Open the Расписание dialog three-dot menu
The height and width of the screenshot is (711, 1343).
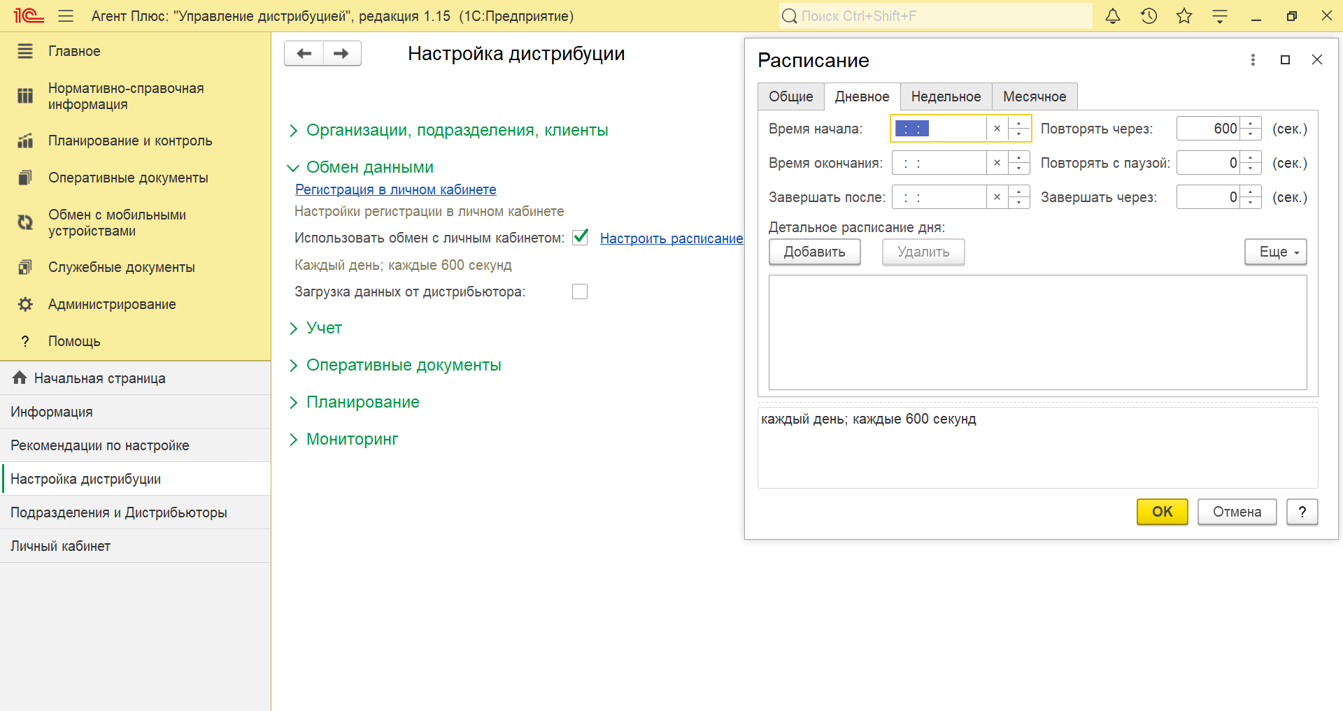click(x=1253, y=60)
